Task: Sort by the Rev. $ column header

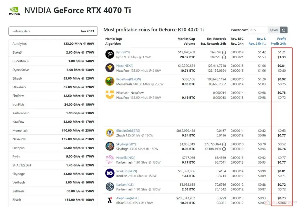Action: (x=261, y=39)
